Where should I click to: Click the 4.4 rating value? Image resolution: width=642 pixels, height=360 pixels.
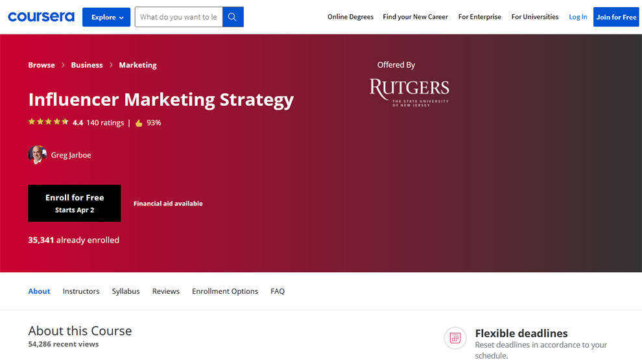pos(78,123)
